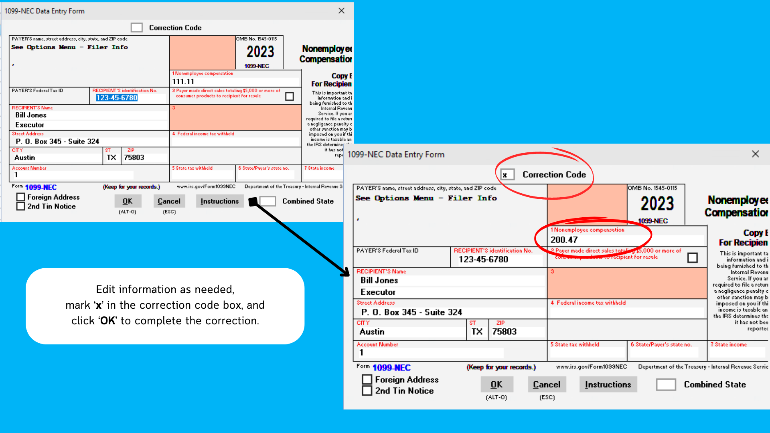Enable 2nd Tin Notice checkbox in lower form
The image size is (770, 433).
coord(367,391)
